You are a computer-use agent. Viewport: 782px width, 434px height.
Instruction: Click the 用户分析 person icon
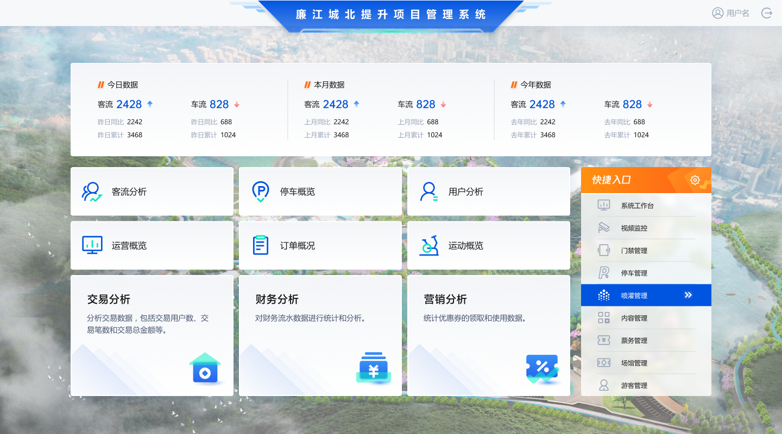[429, 192]
